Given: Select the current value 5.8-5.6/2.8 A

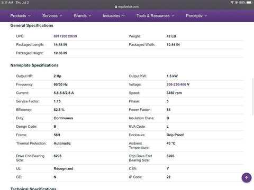Looking at the screenshot, I should click(x=63, y=93).
